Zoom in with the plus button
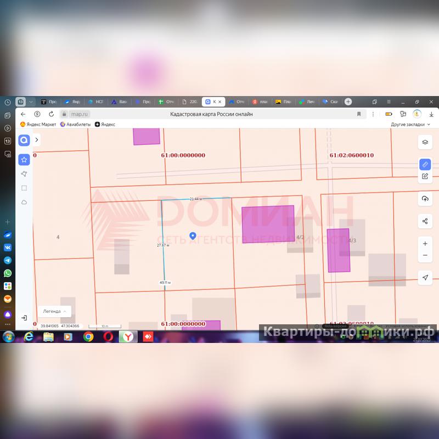Image resolution: width=439 pixels, height=439 pixels. [425, 243]
